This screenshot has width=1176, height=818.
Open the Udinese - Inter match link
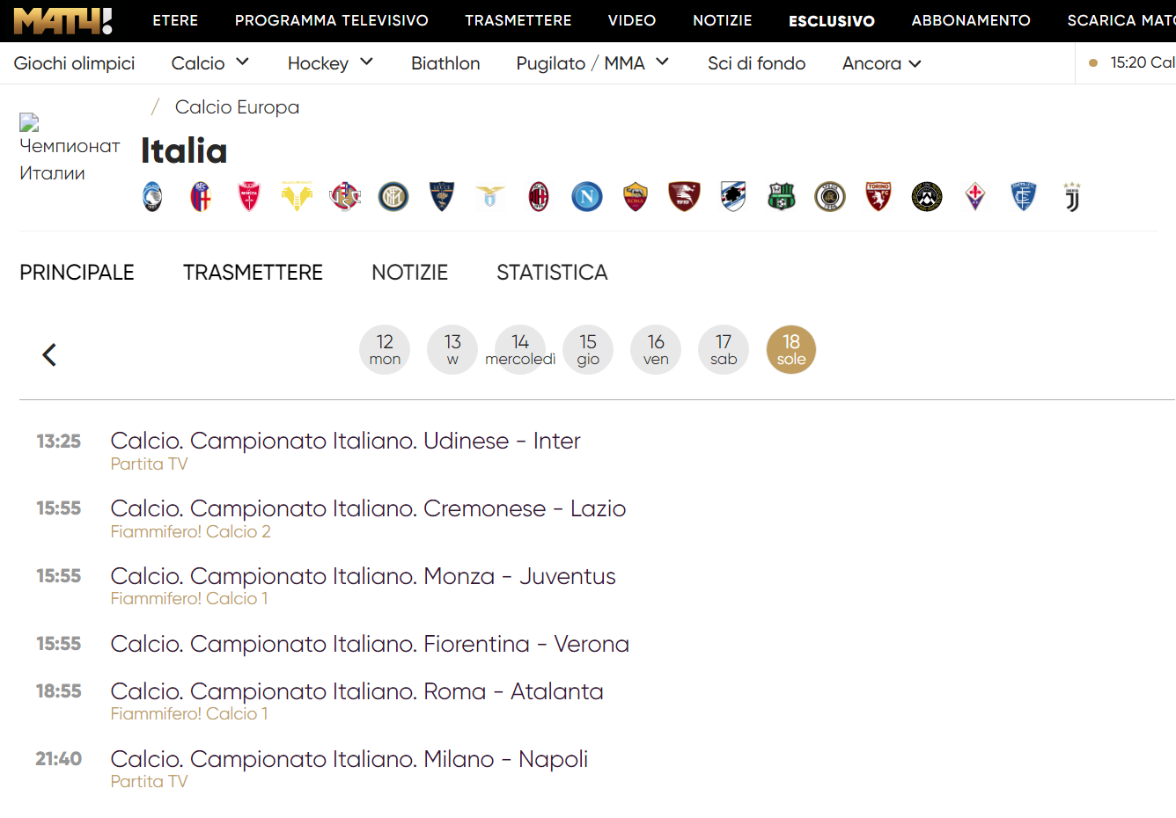click(x=345, y=441)
